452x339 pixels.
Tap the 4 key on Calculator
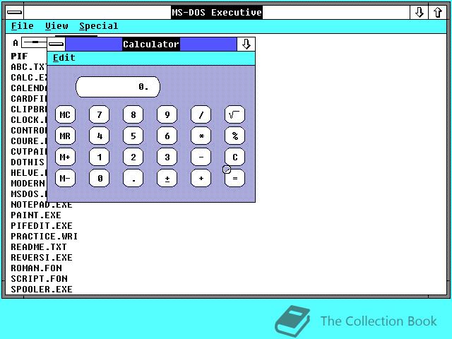[99, 136]
